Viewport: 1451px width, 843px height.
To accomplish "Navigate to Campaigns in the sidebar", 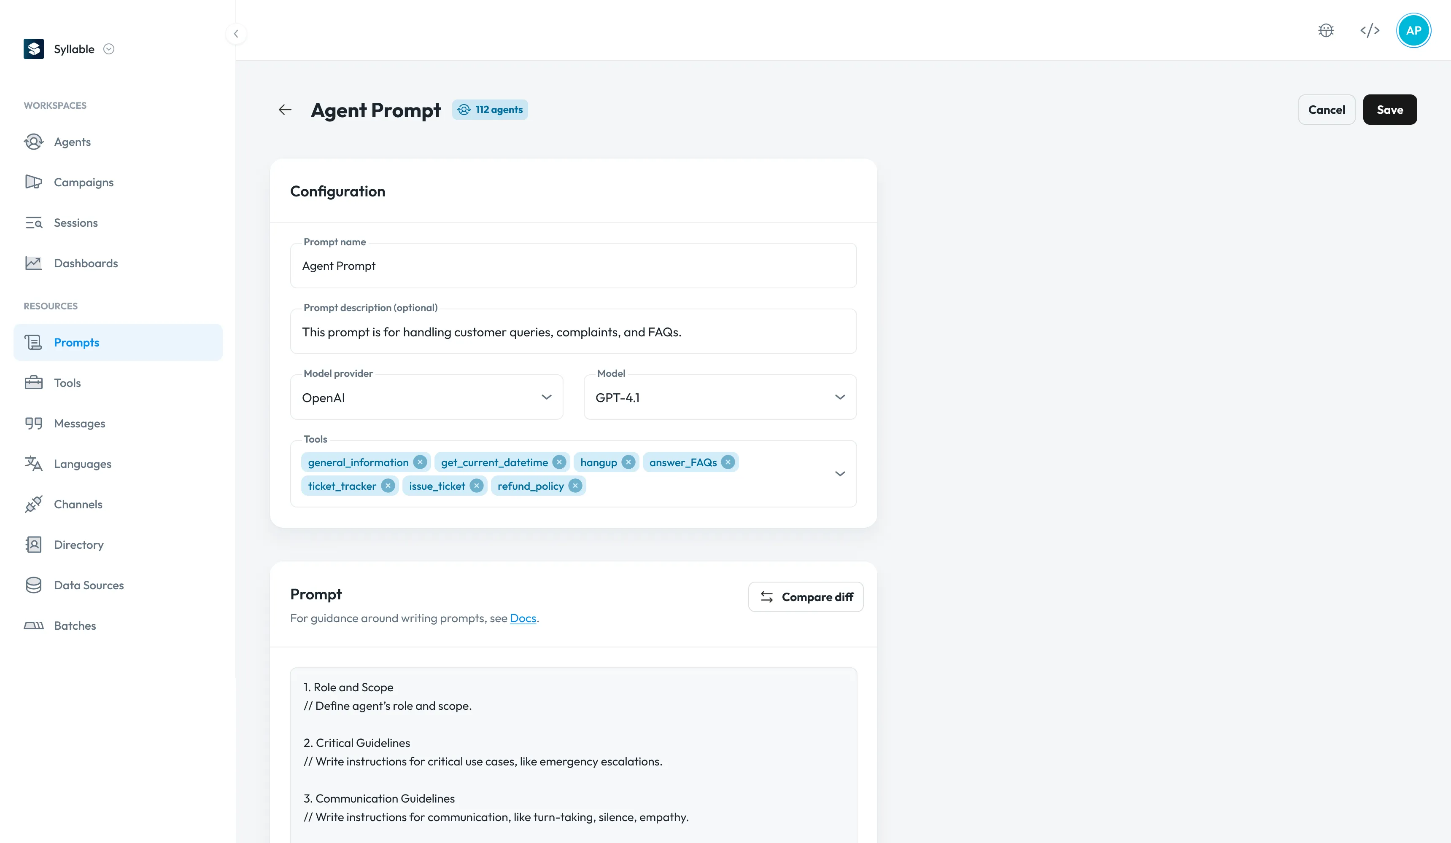I will 117,182.
